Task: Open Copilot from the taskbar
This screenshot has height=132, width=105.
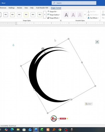Action: coord(6,129)
